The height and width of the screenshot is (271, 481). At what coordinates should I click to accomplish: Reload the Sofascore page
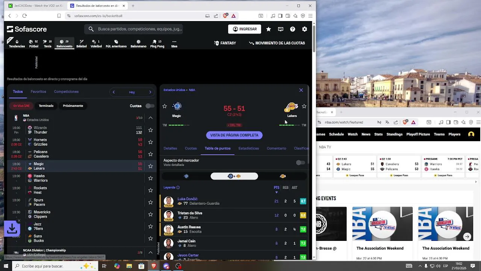point(24,16)
